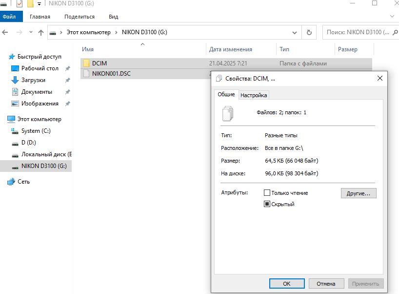Open the Quick Access Toolbar customize dropdown

39,4
